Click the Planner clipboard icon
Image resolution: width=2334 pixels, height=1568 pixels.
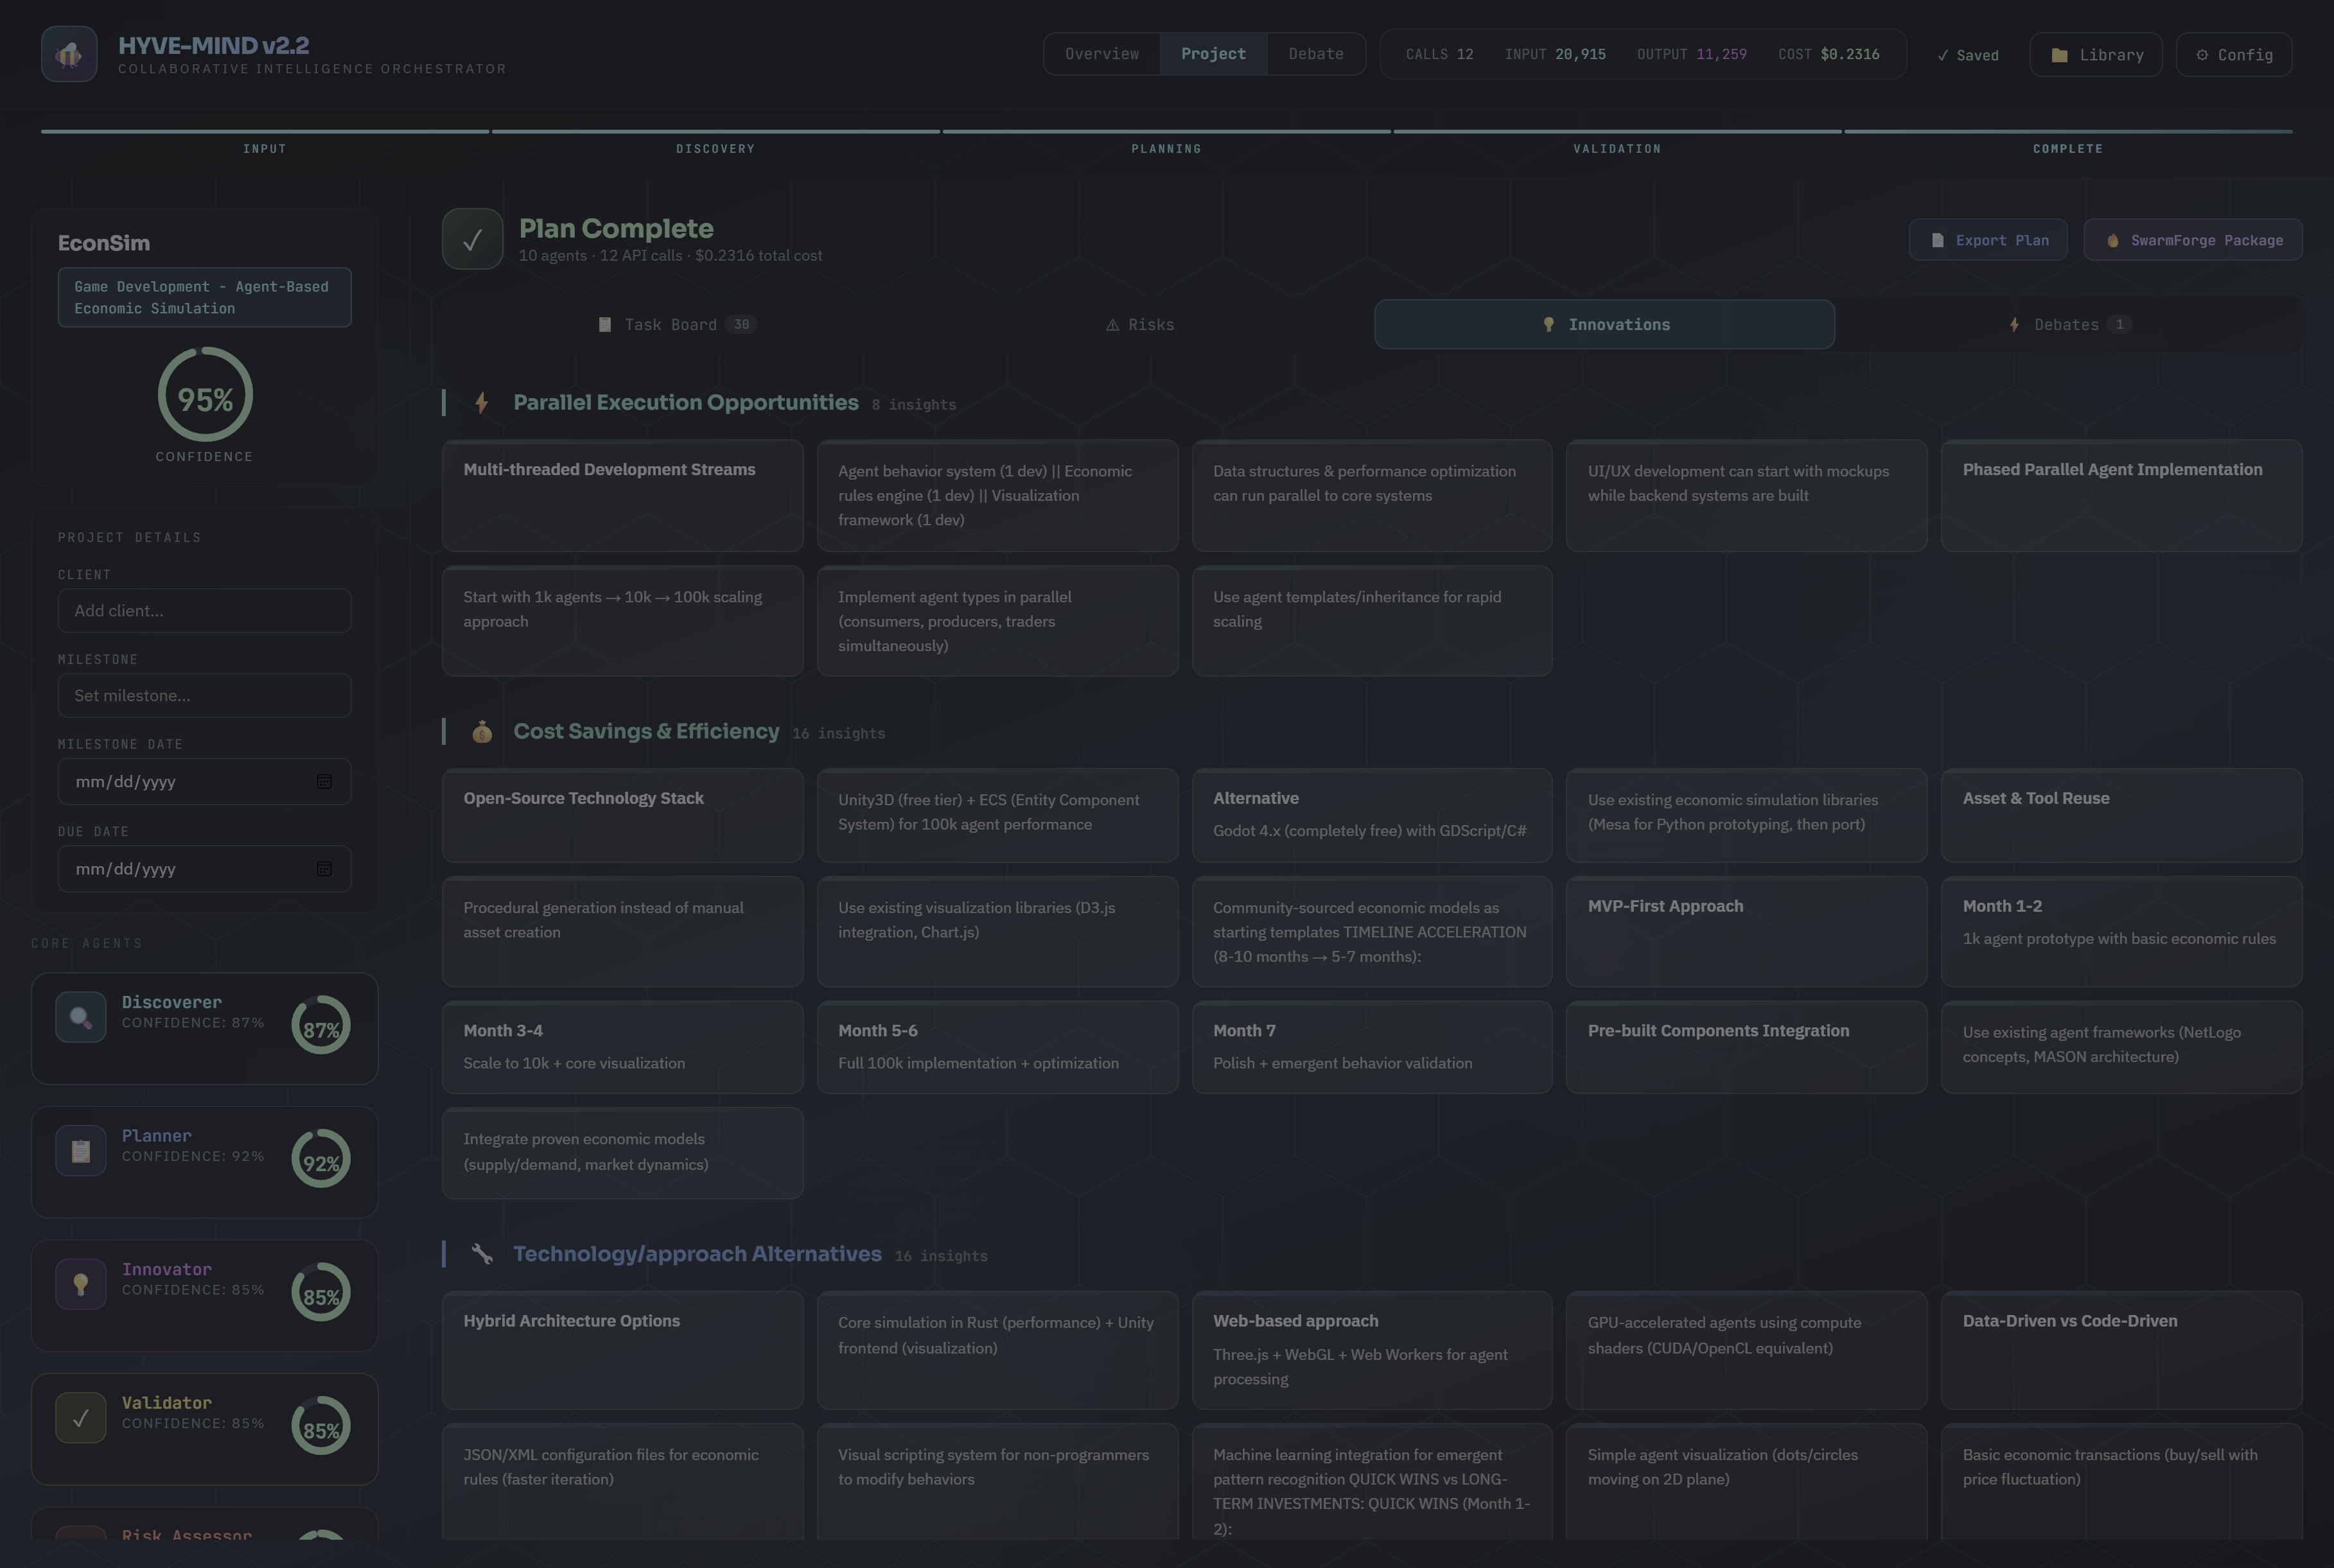(x=81, y=1151)
